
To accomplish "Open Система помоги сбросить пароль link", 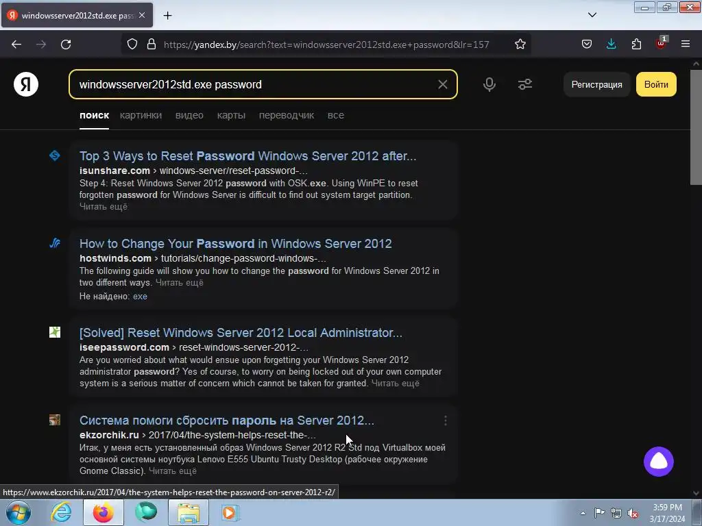I will click(x=226, y=420).
